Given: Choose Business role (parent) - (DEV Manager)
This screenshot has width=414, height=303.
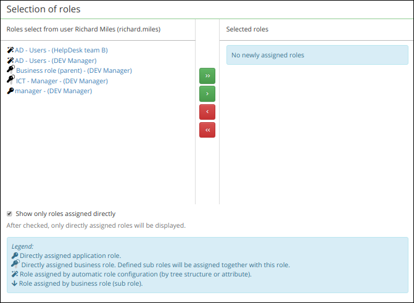Looking at the screenshot, I should 74,70.
